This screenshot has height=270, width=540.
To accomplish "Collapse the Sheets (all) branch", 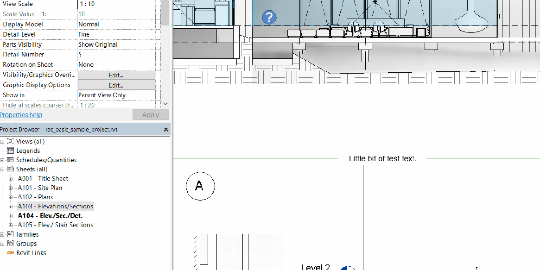I will 3,169.
